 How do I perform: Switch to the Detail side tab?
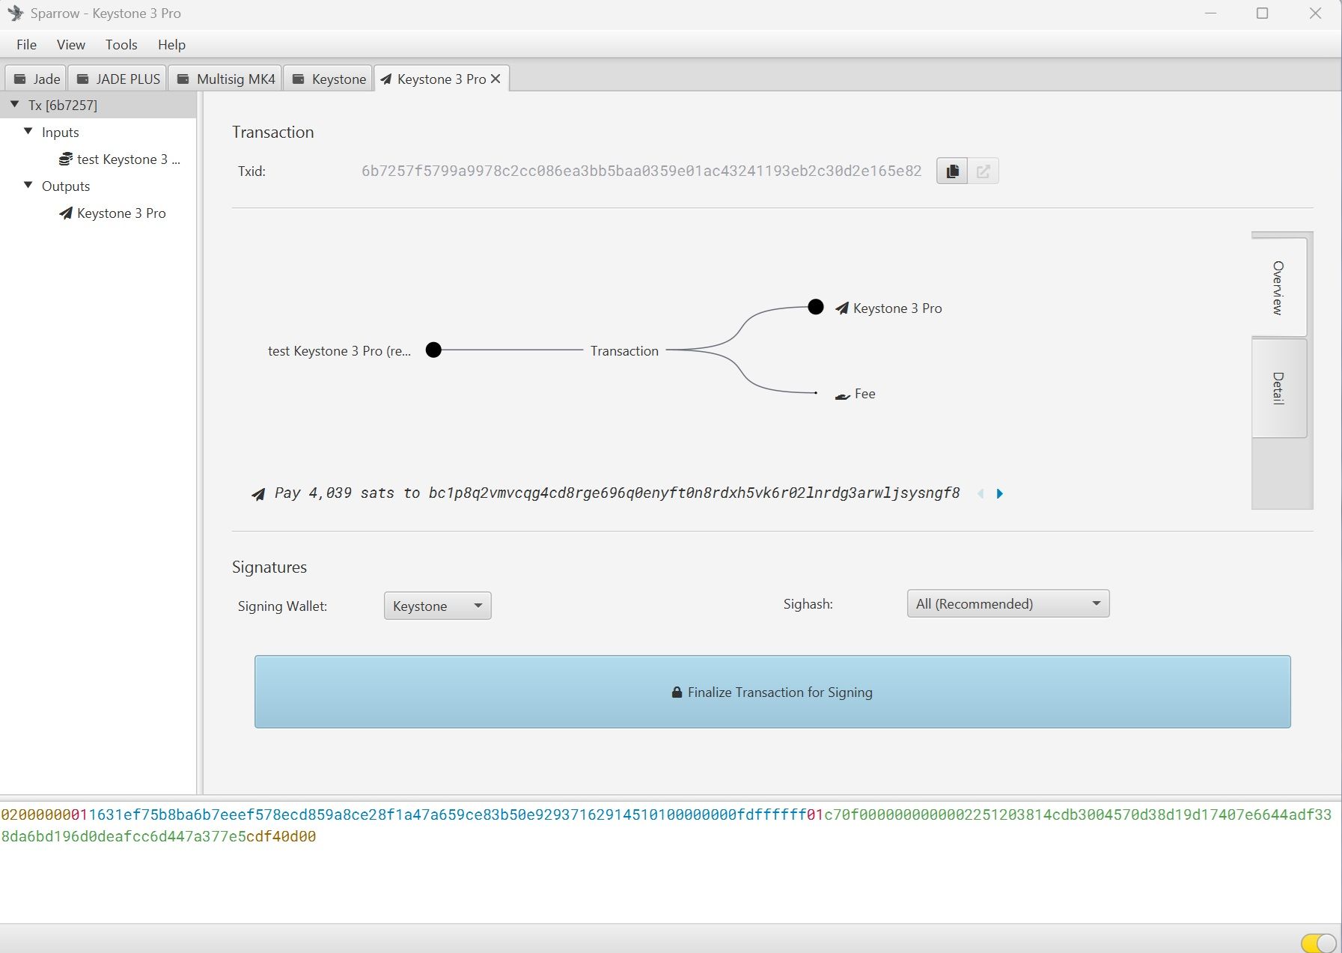[x=1278, y=388]
